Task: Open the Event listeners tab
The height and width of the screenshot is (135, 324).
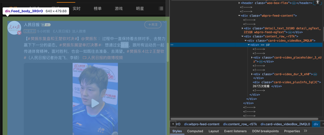Action: tap(235, 131)
